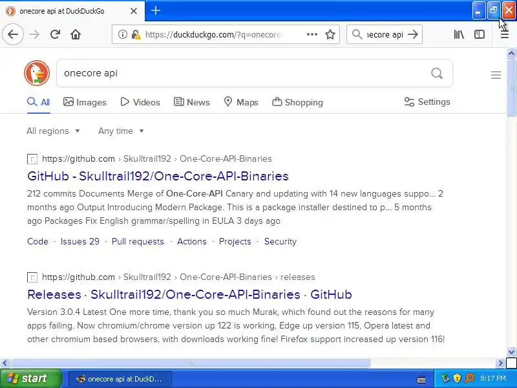Image resolution: width=517 pixels, height=388 pixels.
Task: Open the Security sitelink
Action: (280, 241)
